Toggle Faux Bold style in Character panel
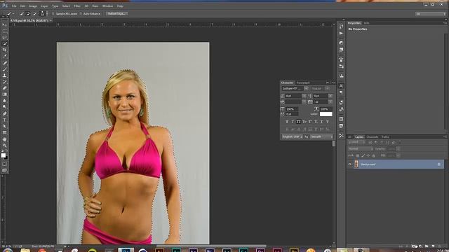The height and width of the screenshot is (252, 449). pos(287,122)
